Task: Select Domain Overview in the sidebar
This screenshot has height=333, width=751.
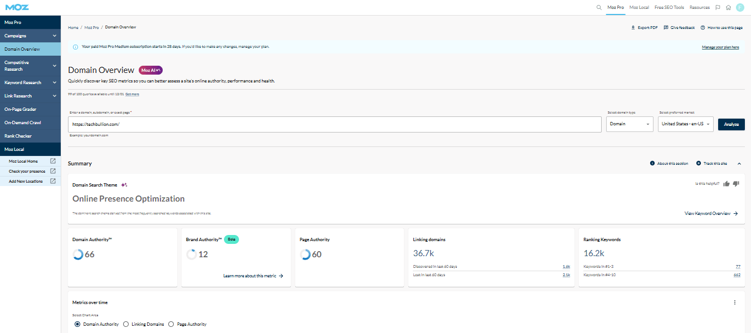Action: pos(30,49)
